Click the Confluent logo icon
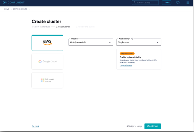The image size is (194, 132). click(5, 2)
